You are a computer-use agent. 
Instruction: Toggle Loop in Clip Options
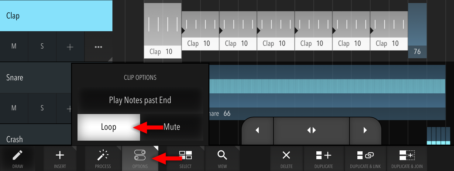109,127
